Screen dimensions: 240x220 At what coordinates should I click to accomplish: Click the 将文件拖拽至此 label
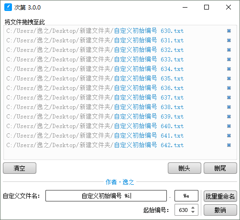(25, 22)
